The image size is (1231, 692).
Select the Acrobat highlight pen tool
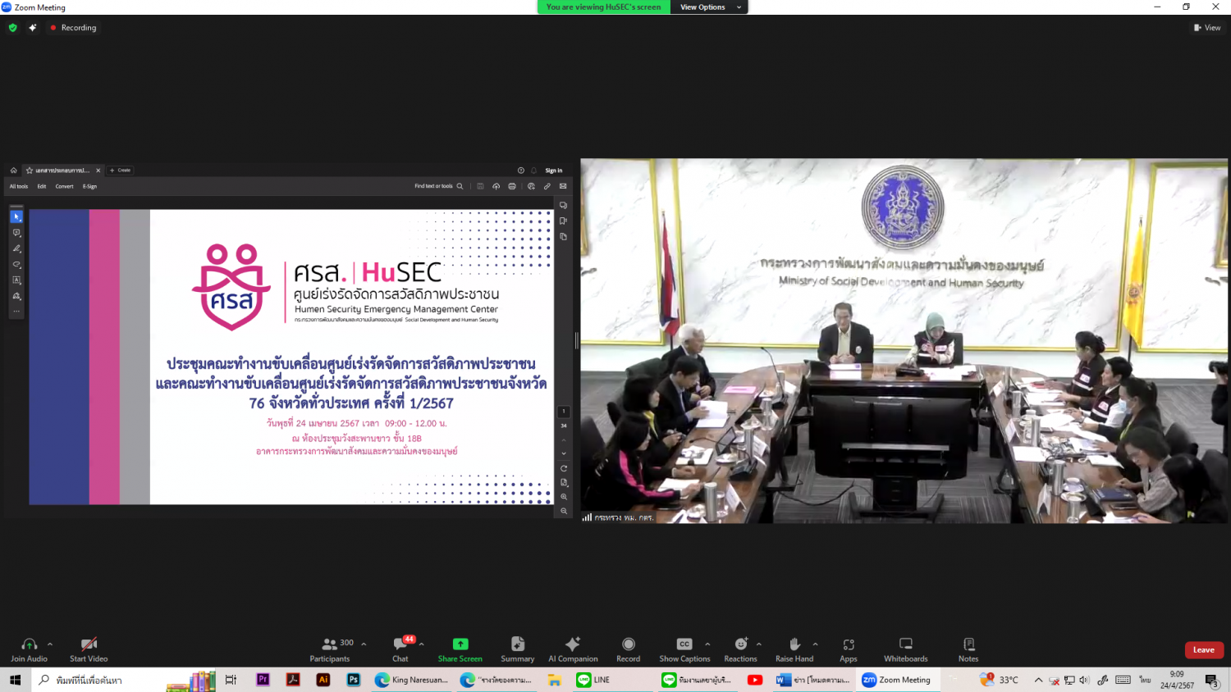16,248
